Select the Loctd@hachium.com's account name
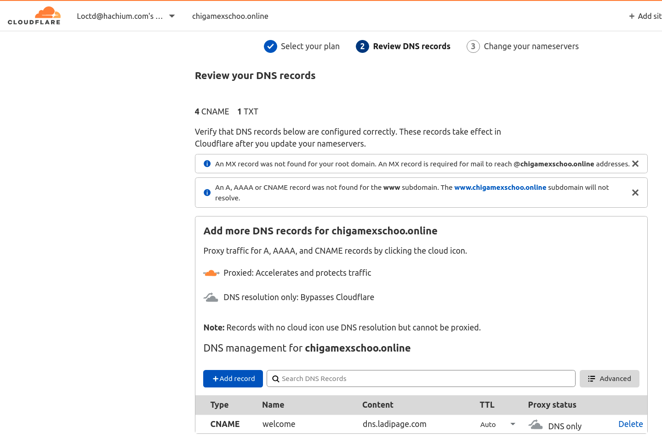The image size is (662, 438). (120, 16)
